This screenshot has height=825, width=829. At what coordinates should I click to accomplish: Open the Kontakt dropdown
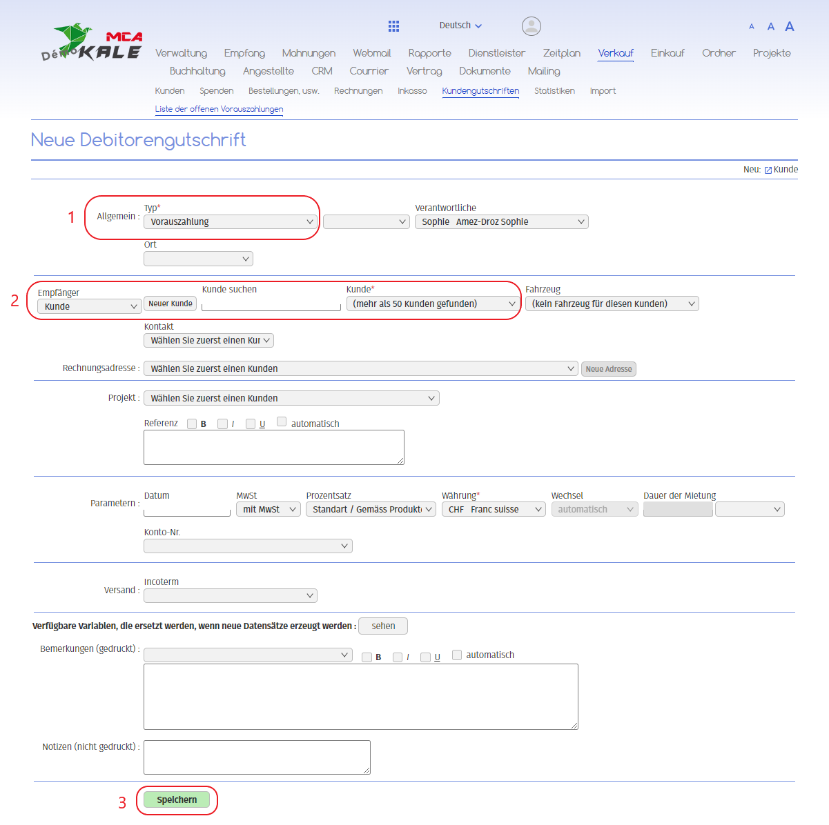pos(209,340)
